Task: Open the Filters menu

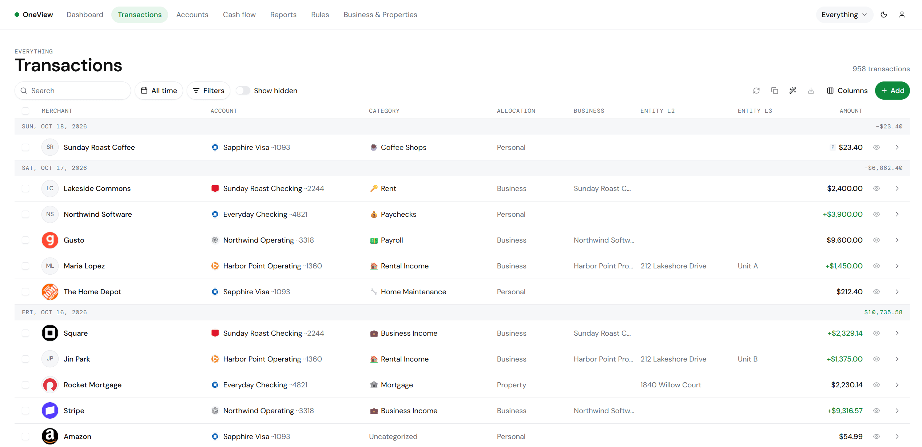Action: (x=208, y=91)
